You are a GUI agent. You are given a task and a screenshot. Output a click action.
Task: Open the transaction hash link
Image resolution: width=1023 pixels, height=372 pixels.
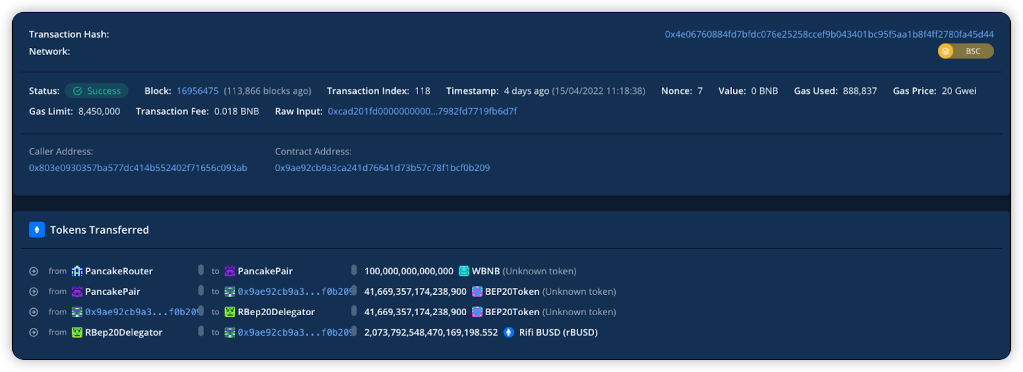(829, 34)
